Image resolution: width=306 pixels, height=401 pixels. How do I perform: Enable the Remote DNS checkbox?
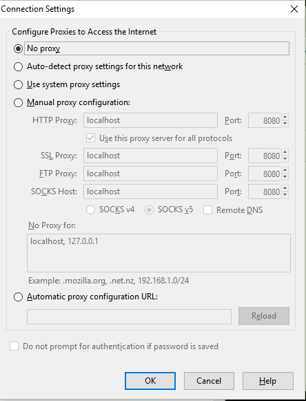pos(207,210)
